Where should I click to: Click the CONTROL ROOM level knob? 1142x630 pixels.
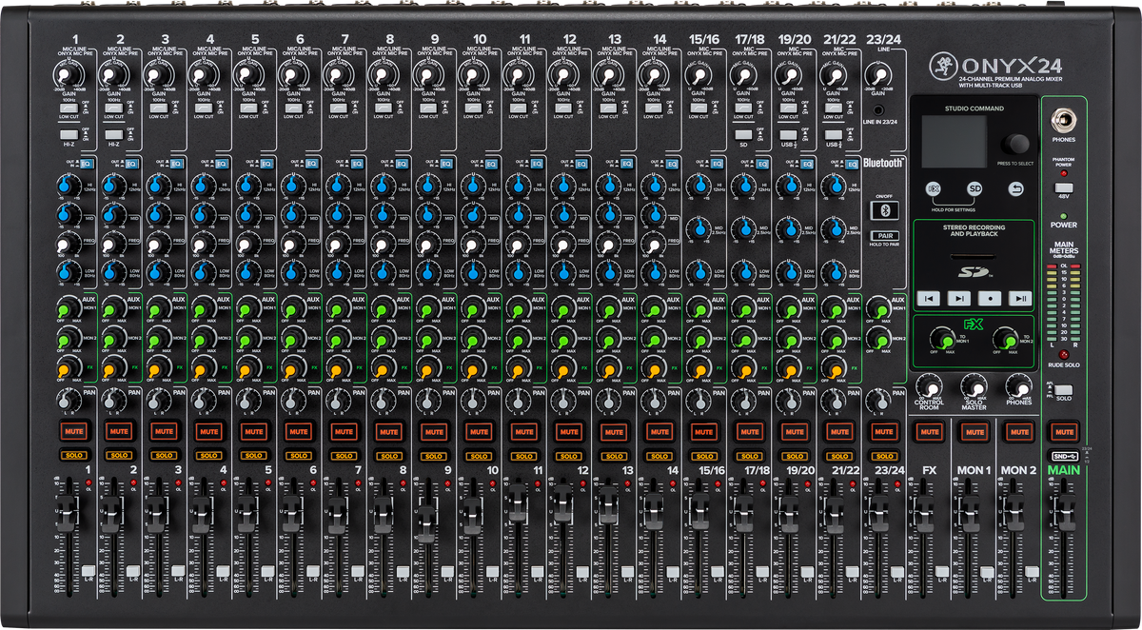point(929,386)
